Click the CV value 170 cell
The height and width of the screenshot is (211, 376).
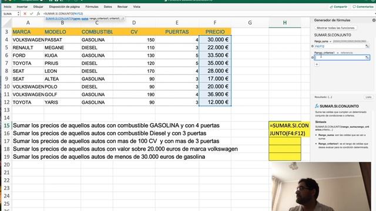point(134,71)
